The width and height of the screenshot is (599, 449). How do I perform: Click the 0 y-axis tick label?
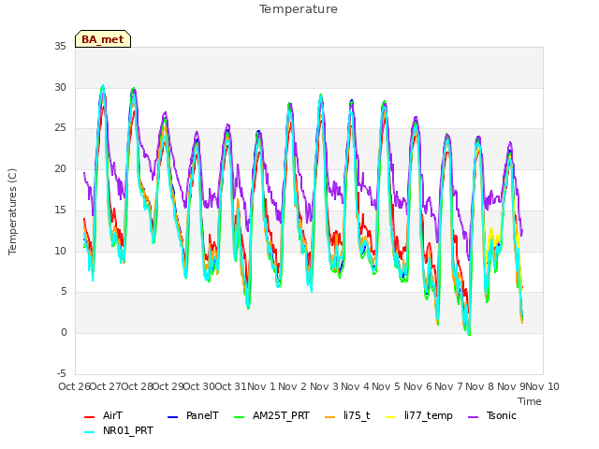(x=64, y=333)
